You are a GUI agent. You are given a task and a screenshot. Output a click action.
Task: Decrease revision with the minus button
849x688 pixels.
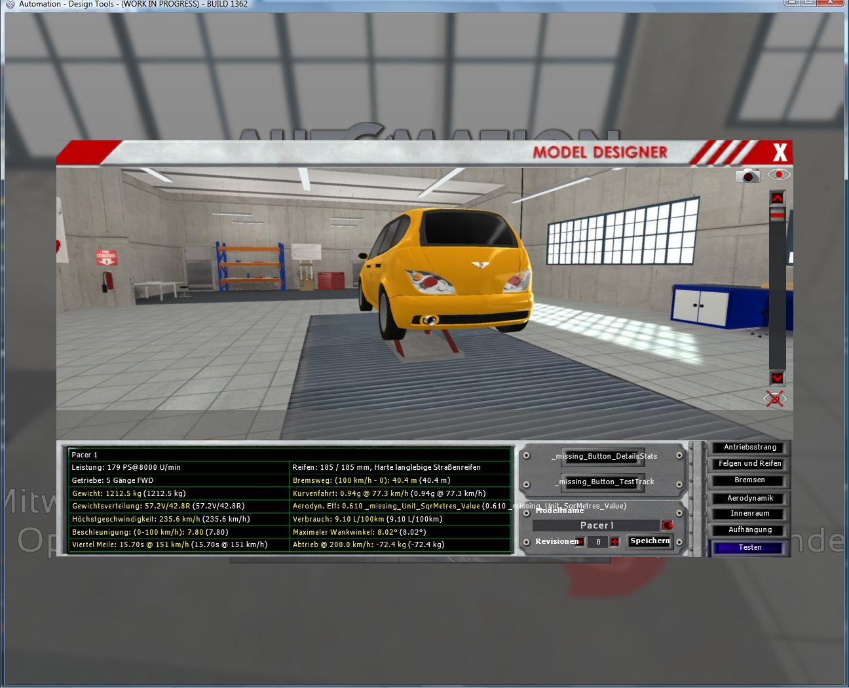click(x=579, y=542)
